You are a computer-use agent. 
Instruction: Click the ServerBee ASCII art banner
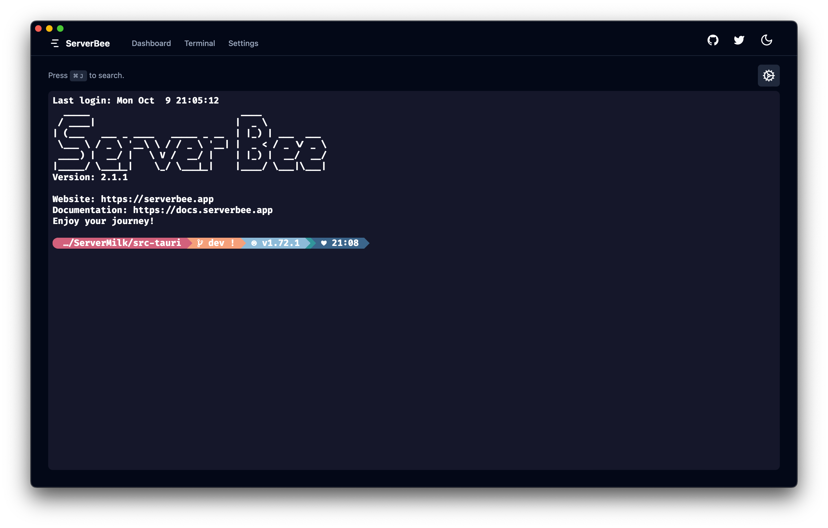click(x=189, y=143)
